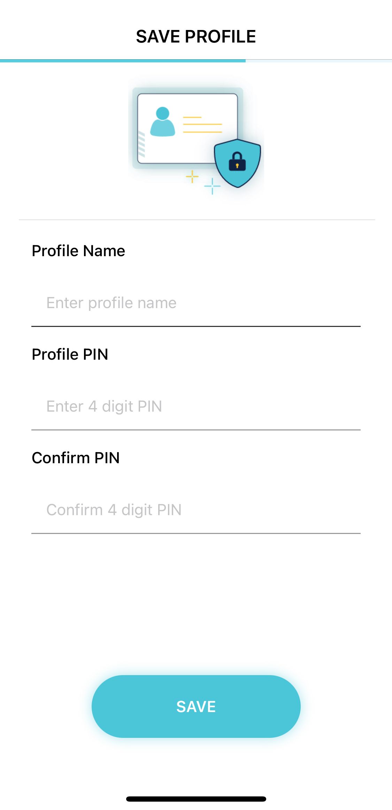Tap the padlock inside the shield

click(x=237, y=162)
